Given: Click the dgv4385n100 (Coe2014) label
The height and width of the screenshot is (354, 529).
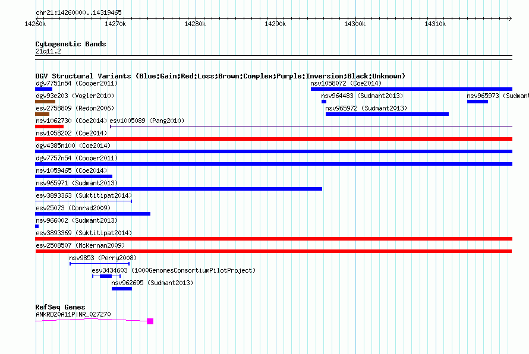Looking at the screenshot, I should point(73,146).
